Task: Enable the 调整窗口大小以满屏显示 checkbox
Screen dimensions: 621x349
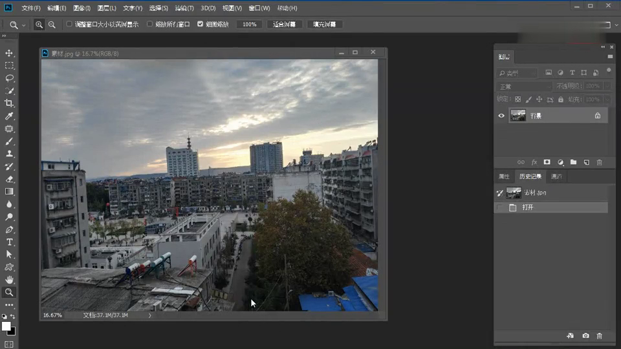Action: (x=69, y=25)
